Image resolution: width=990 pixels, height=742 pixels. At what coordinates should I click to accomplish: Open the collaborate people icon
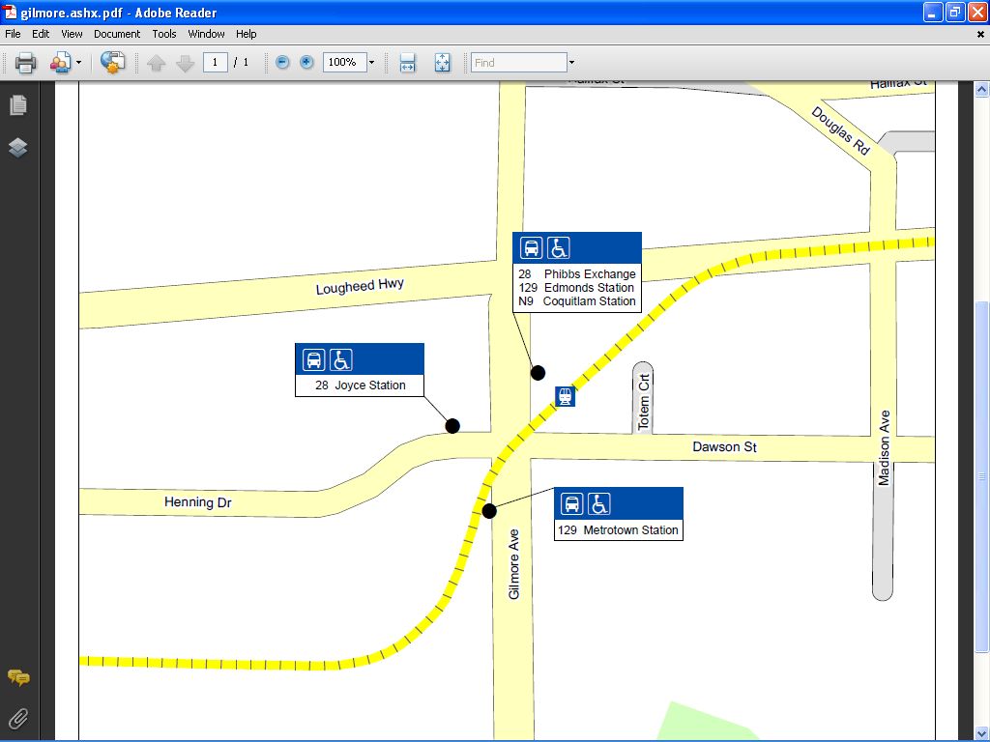tap(60, 63)
